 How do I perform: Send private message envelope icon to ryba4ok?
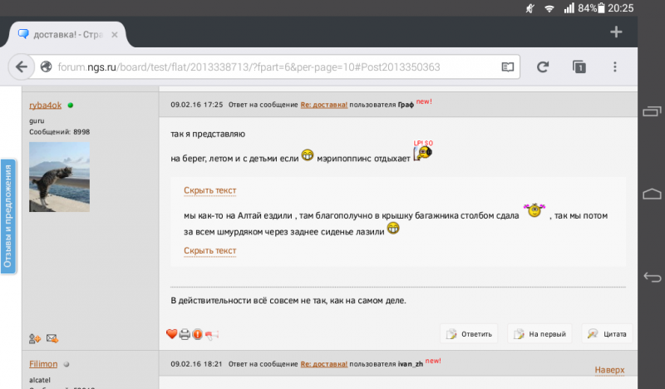click(x=52, y=338)
